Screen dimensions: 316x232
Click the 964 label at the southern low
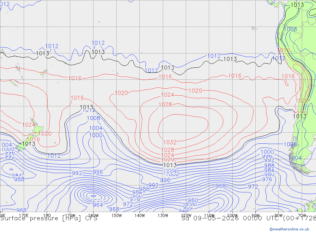click(x=98, y=205)
